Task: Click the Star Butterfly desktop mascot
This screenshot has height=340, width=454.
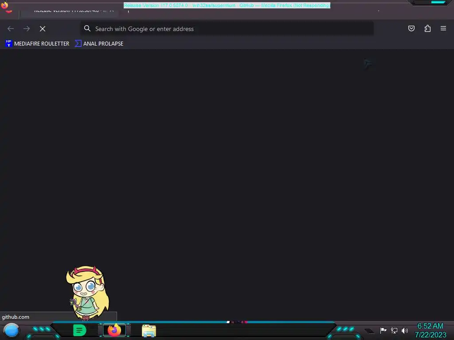Action: coord(87,293)
